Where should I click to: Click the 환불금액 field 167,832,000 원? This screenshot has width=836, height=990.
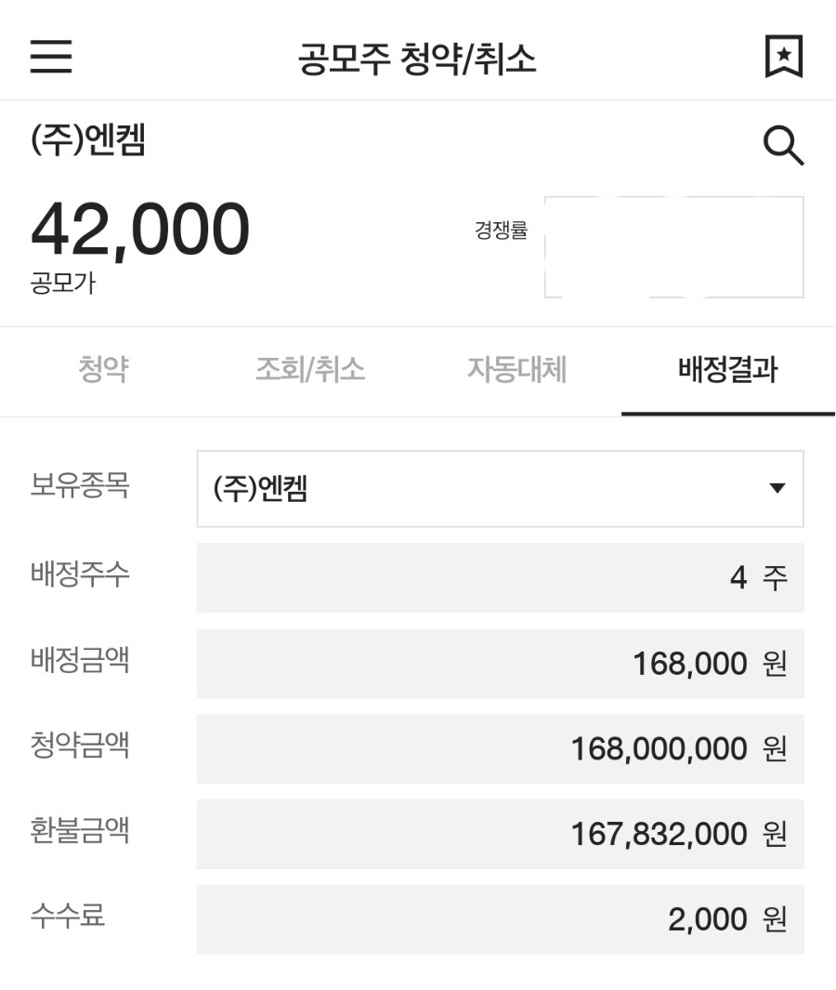pyautogui.click(x=501, y=834)
